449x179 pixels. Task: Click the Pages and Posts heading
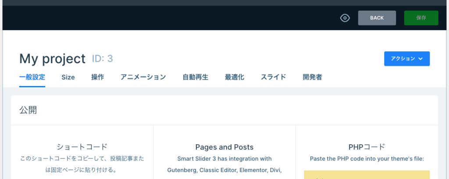coord(224,147)
